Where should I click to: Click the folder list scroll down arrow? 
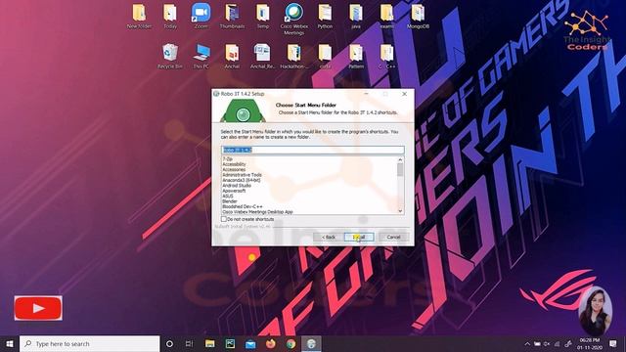(x=400, y=211)
